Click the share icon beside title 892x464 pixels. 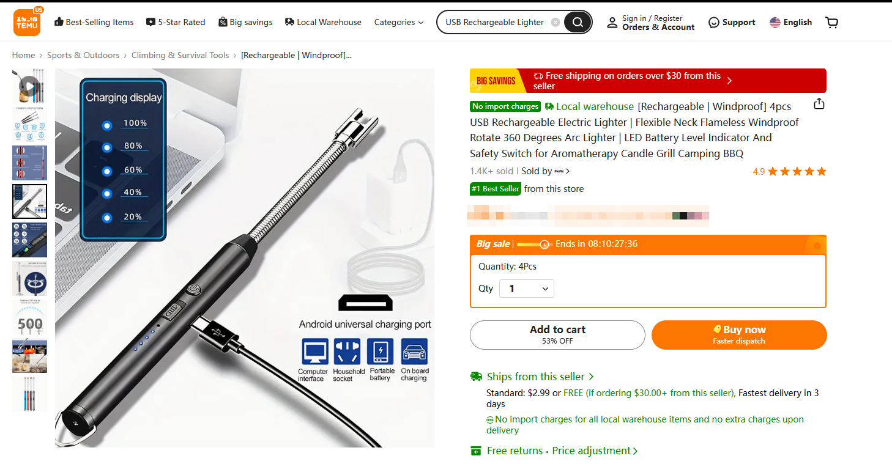tap(819, 104)
